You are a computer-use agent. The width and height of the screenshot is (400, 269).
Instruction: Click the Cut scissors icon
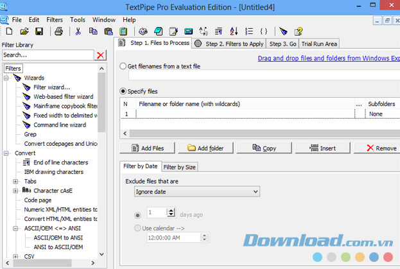point(78,31)
